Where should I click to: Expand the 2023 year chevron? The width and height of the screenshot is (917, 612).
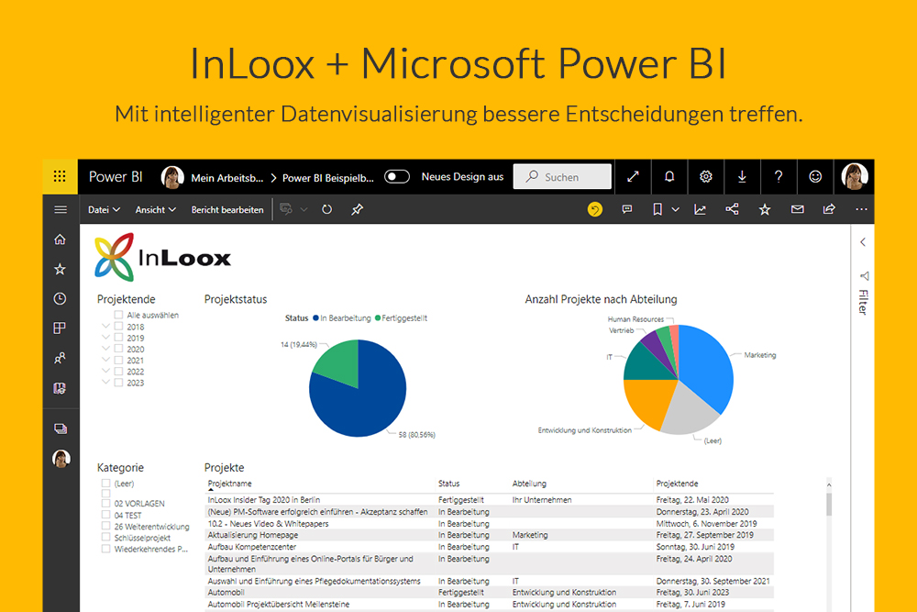[x=105, y=382]
